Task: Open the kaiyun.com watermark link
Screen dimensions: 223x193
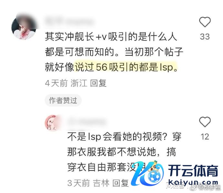Action: point(193,182)
